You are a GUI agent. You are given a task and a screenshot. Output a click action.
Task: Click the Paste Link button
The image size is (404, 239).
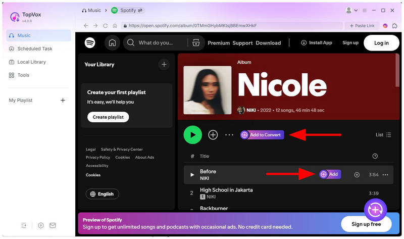tap(362, 26)
